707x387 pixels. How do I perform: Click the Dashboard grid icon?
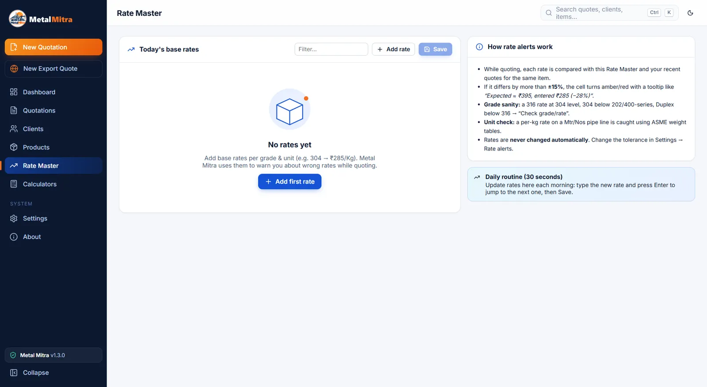[14, 92]
